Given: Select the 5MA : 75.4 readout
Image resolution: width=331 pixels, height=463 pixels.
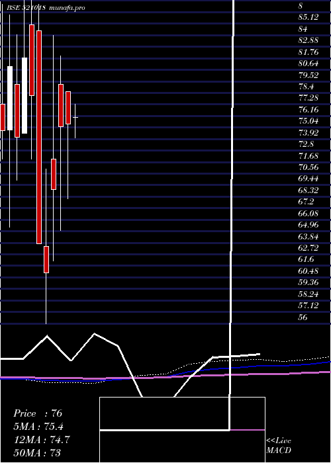Looking at the screenshot, I should [x=38, y=427].
